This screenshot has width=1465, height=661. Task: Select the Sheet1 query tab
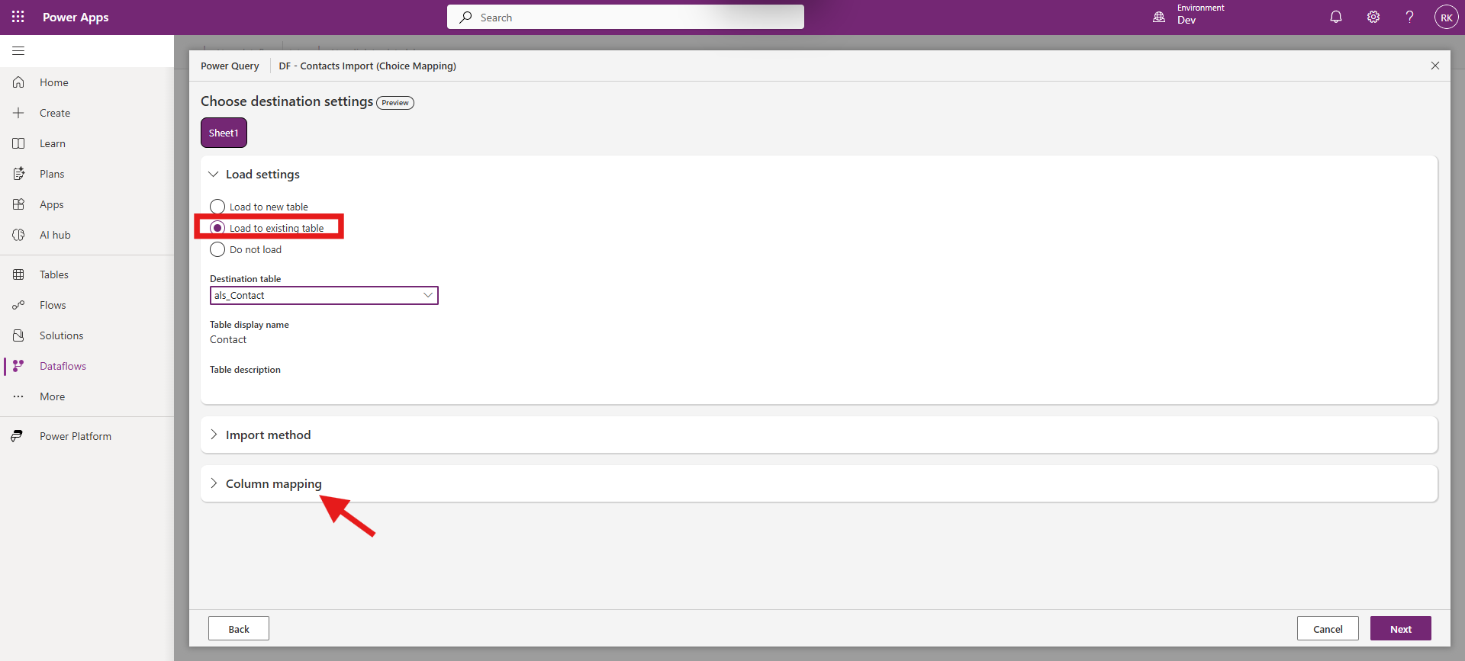point(224,133)
